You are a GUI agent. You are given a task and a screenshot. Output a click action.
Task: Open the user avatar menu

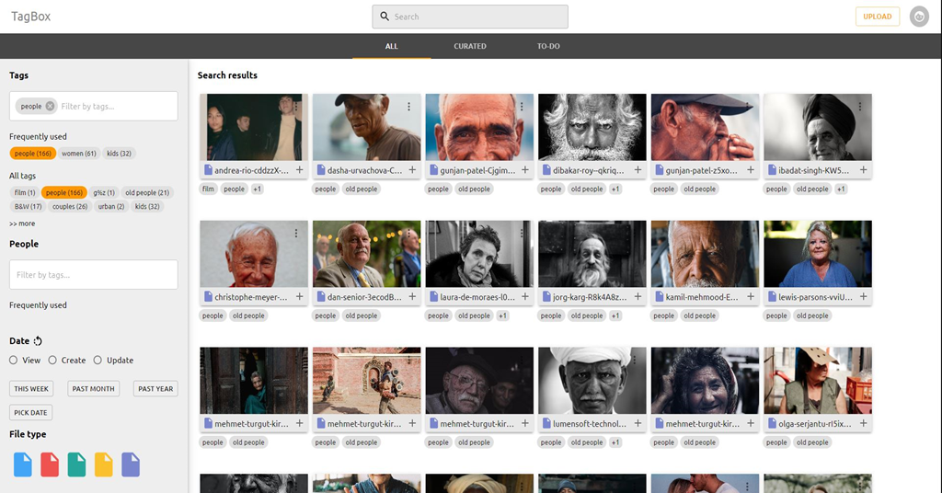coord(919,17)
